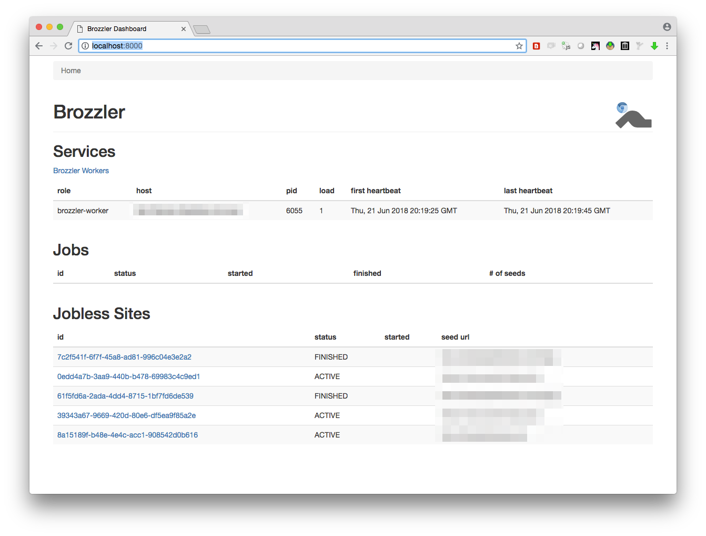Screen dimensions: 706x536
Task: Click the 'first heartbeat' column header
Action: [x=376, y=191]
